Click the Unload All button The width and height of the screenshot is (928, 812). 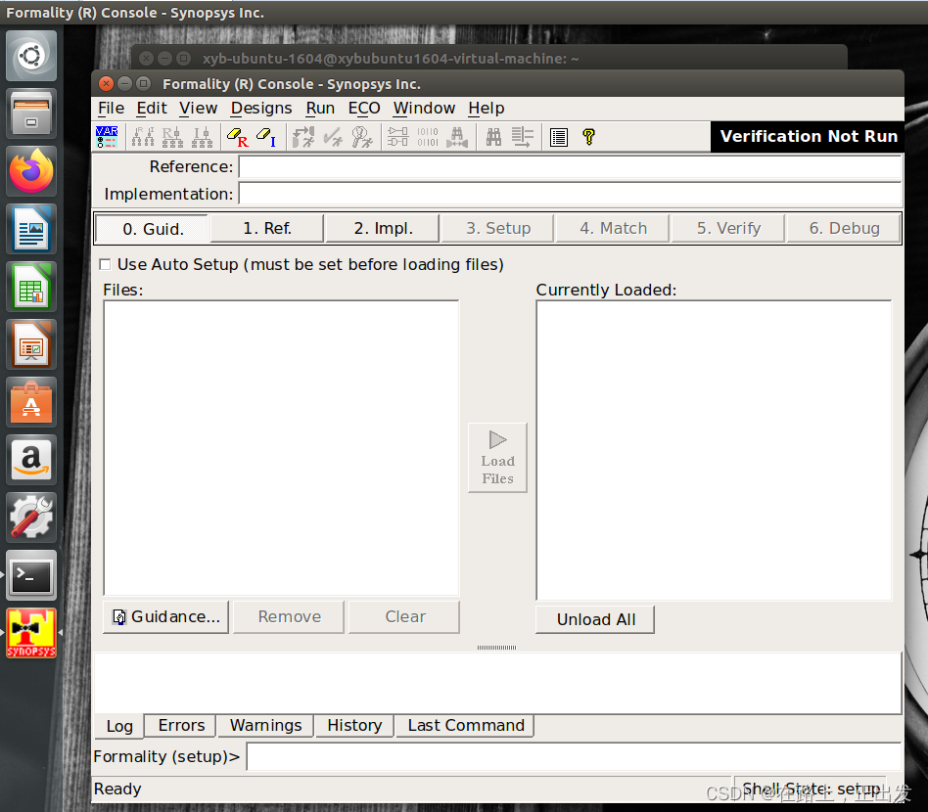point(595,619)
